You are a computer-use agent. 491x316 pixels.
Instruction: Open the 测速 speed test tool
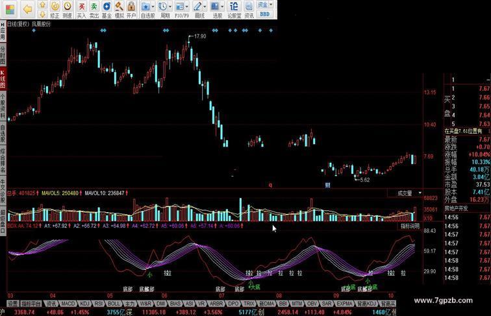coord(68,9)
